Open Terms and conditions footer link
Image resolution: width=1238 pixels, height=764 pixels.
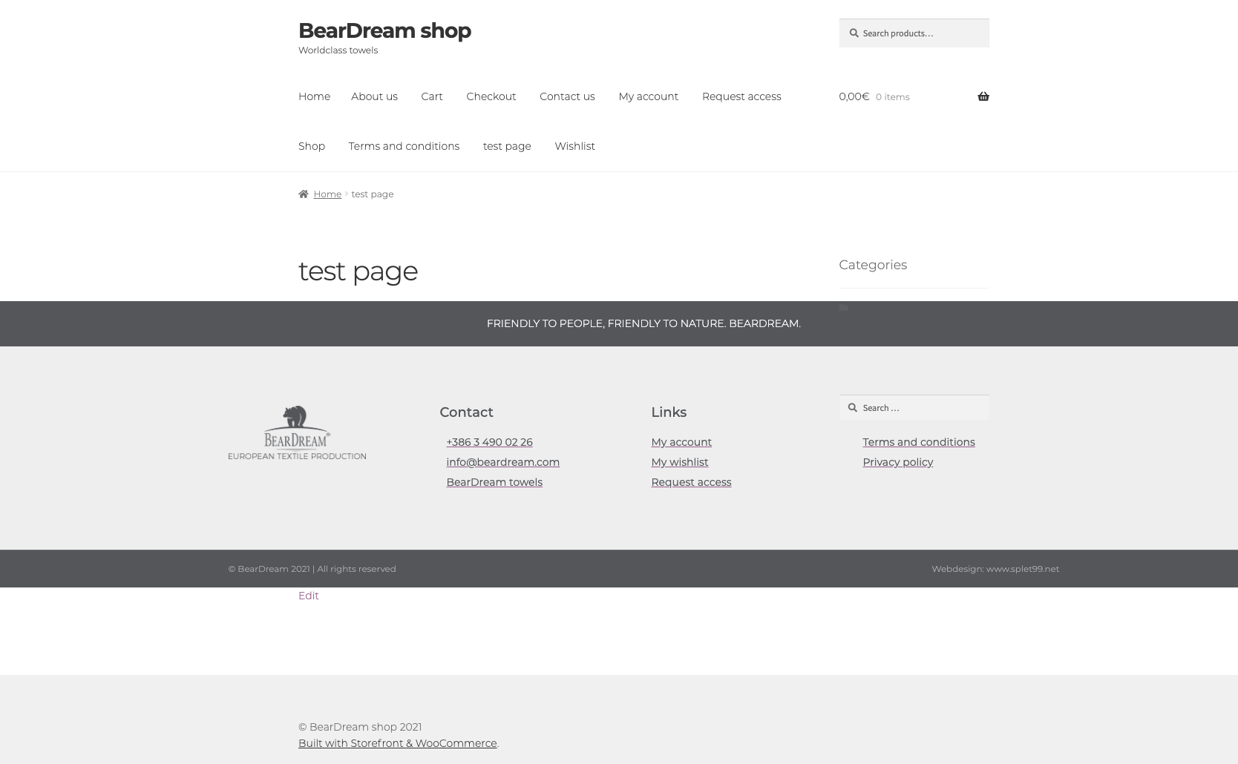pos(919,442)
